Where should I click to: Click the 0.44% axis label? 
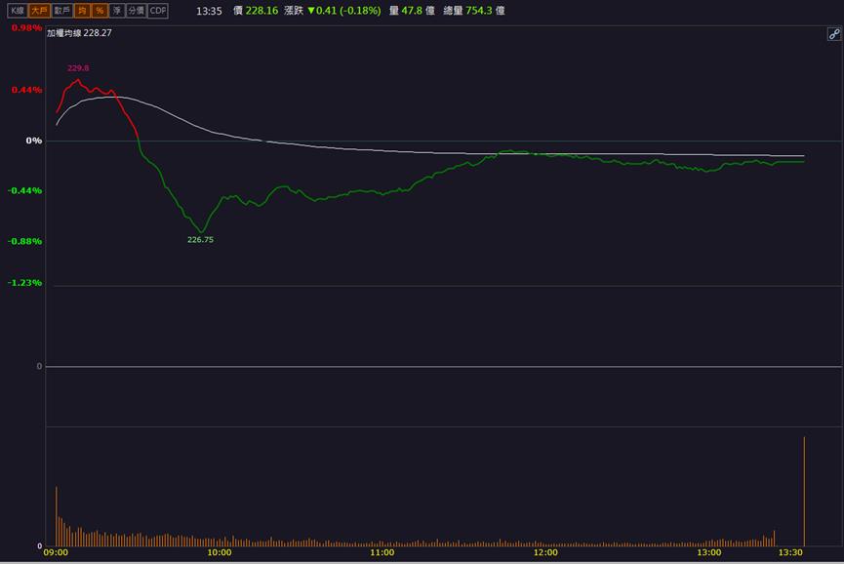26,90
